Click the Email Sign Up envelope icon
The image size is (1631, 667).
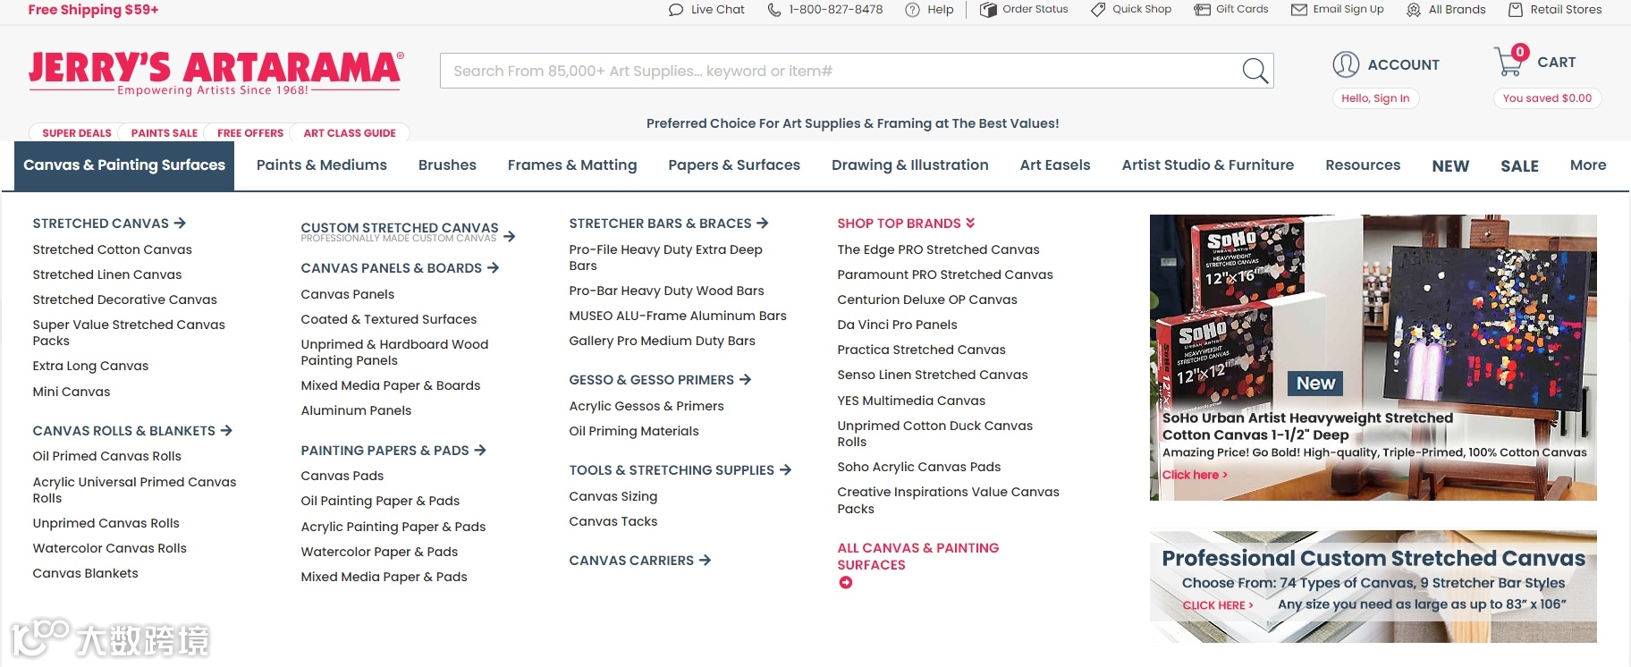[1299, 10]
